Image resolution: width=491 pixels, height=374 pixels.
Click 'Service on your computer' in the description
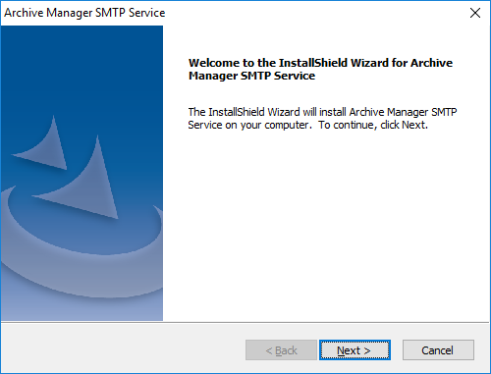pos(248,125)
